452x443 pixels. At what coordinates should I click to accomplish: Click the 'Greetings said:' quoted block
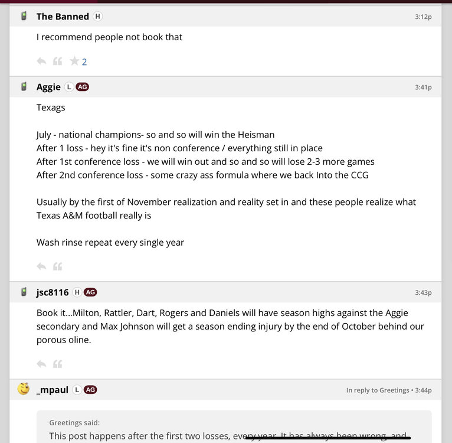74,422
